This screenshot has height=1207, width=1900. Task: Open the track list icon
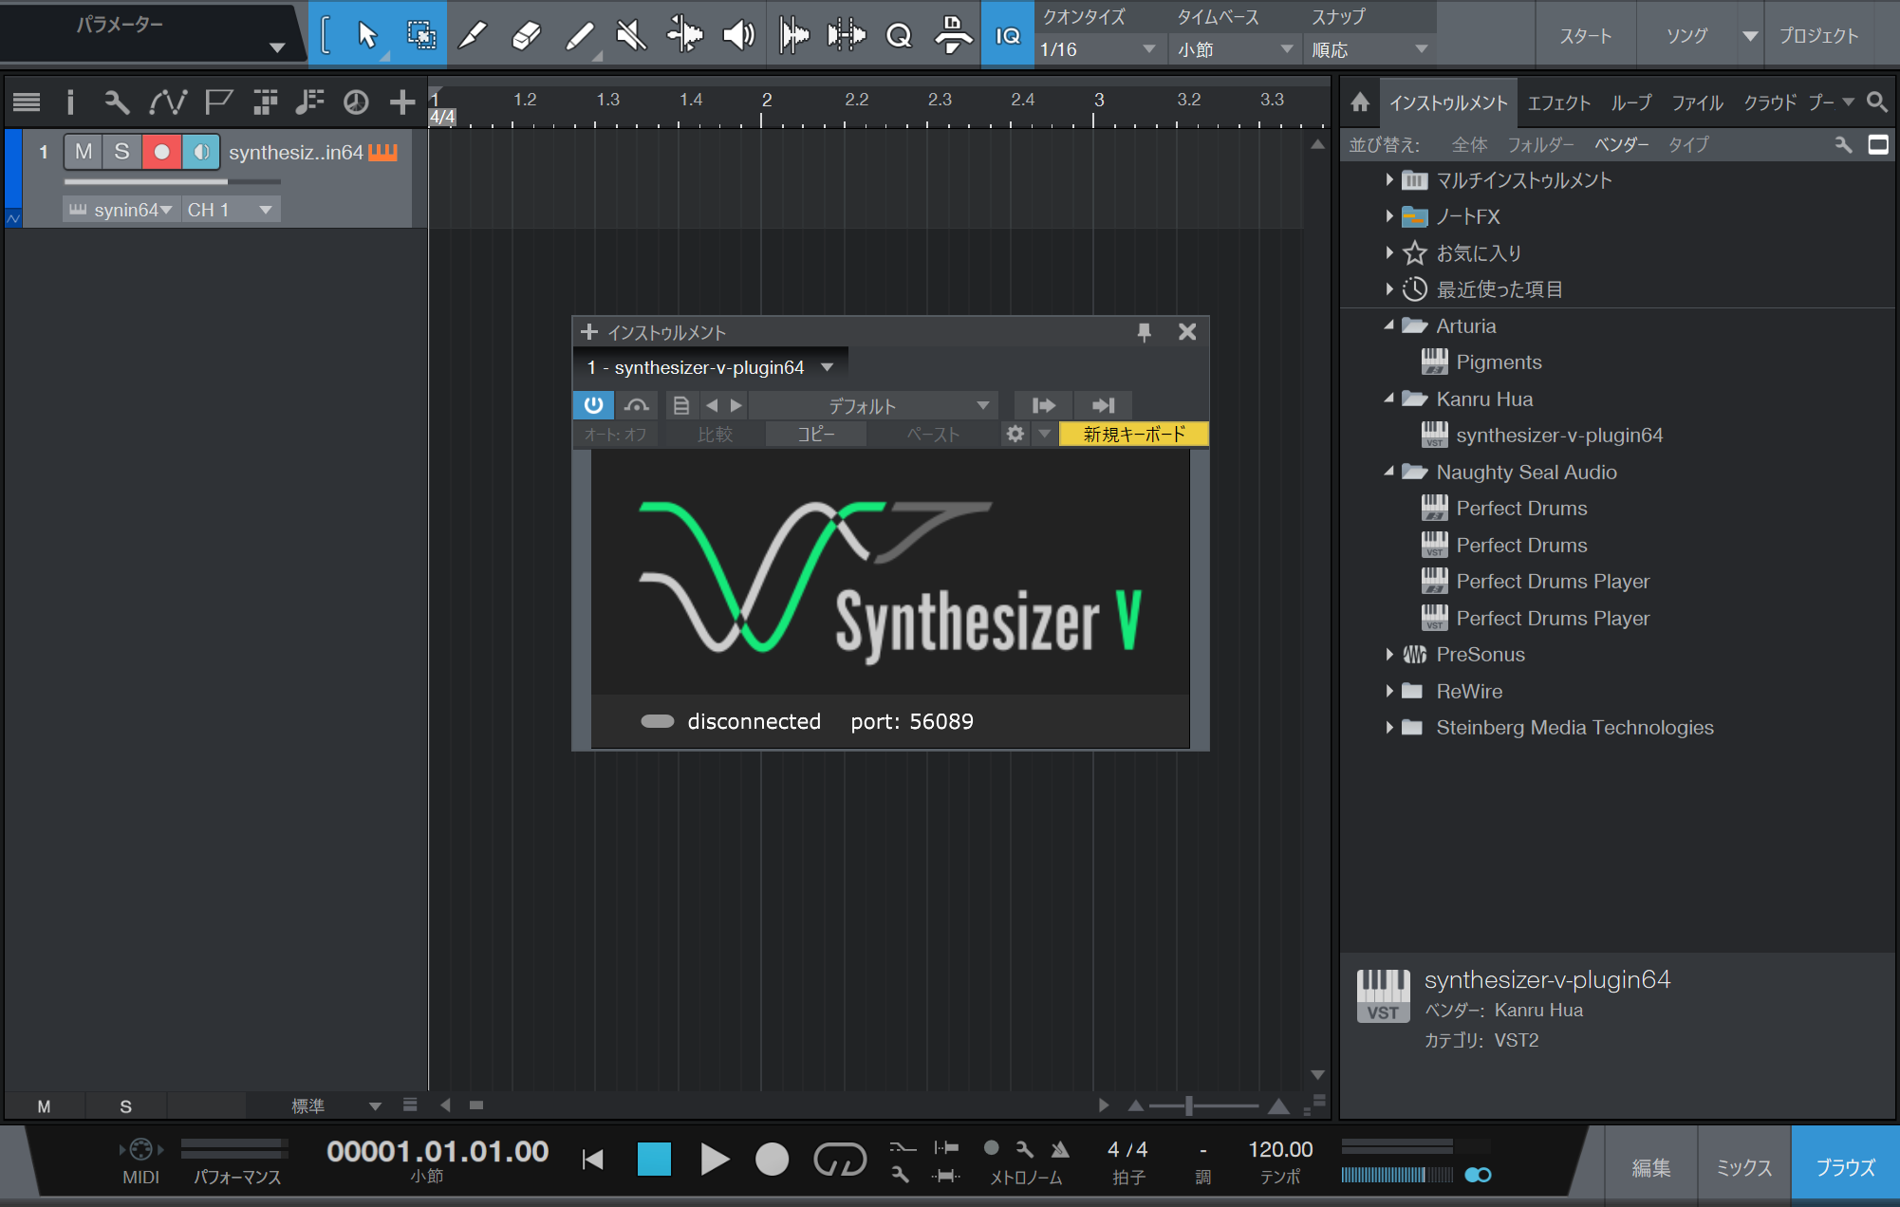point(27,102)
